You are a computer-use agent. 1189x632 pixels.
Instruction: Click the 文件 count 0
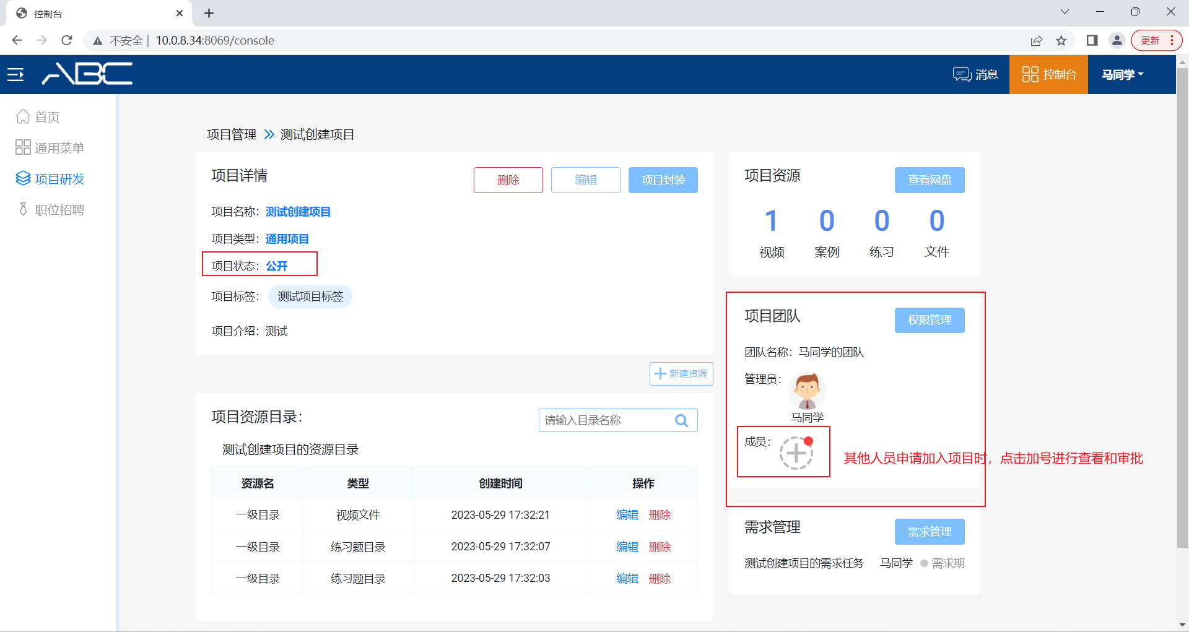click(x=937, y=221)
